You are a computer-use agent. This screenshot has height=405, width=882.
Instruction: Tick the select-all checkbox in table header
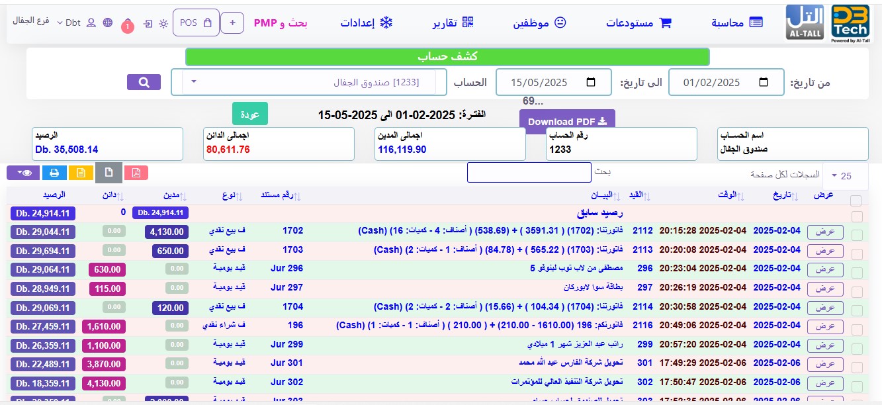click(x=856, y=201)
